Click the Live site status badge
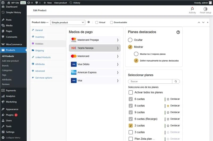This screenshot has height=141, width=213. tap(23, 3)
